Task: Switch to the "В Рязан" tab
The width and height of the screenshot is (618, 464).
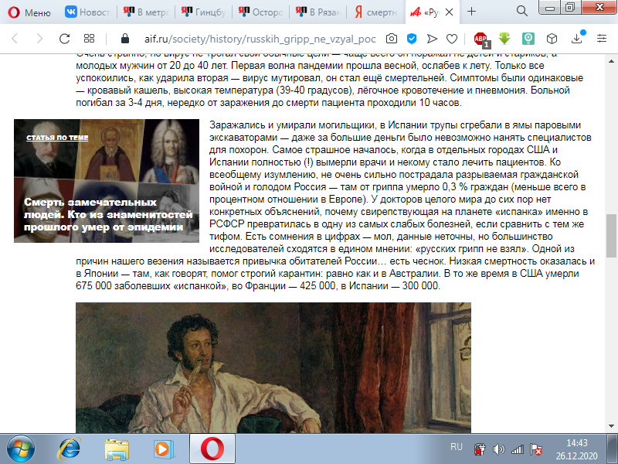Action: pos(318,12)
